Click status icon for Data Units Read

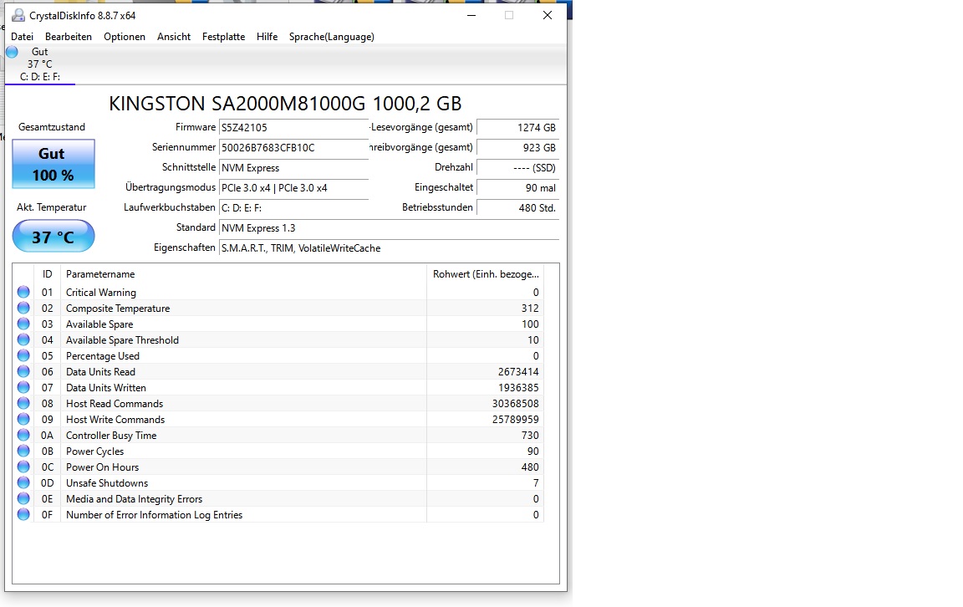coord(23,372)
